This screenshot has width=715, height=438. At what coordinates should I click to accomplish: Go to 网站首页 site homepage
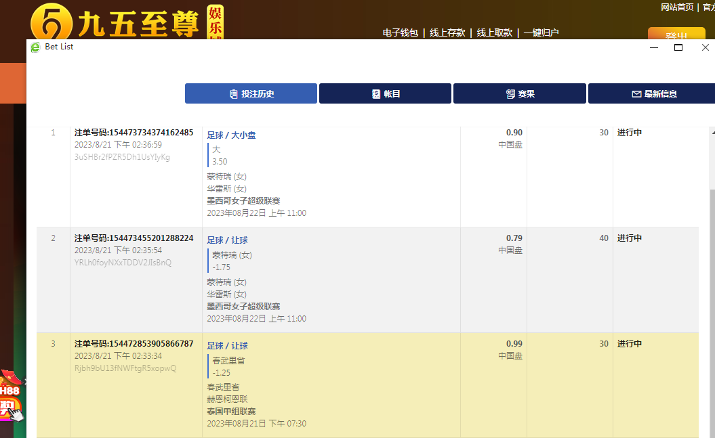tap(677, 7)
